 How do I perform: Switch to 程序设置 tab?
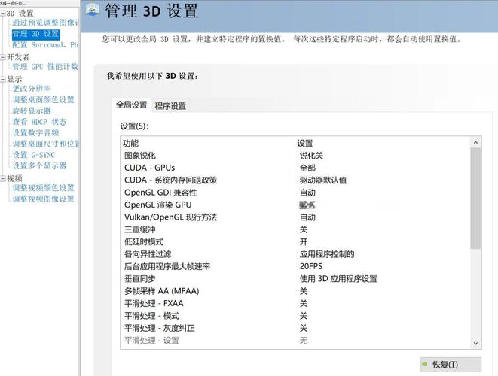click(x=170, y=106)
